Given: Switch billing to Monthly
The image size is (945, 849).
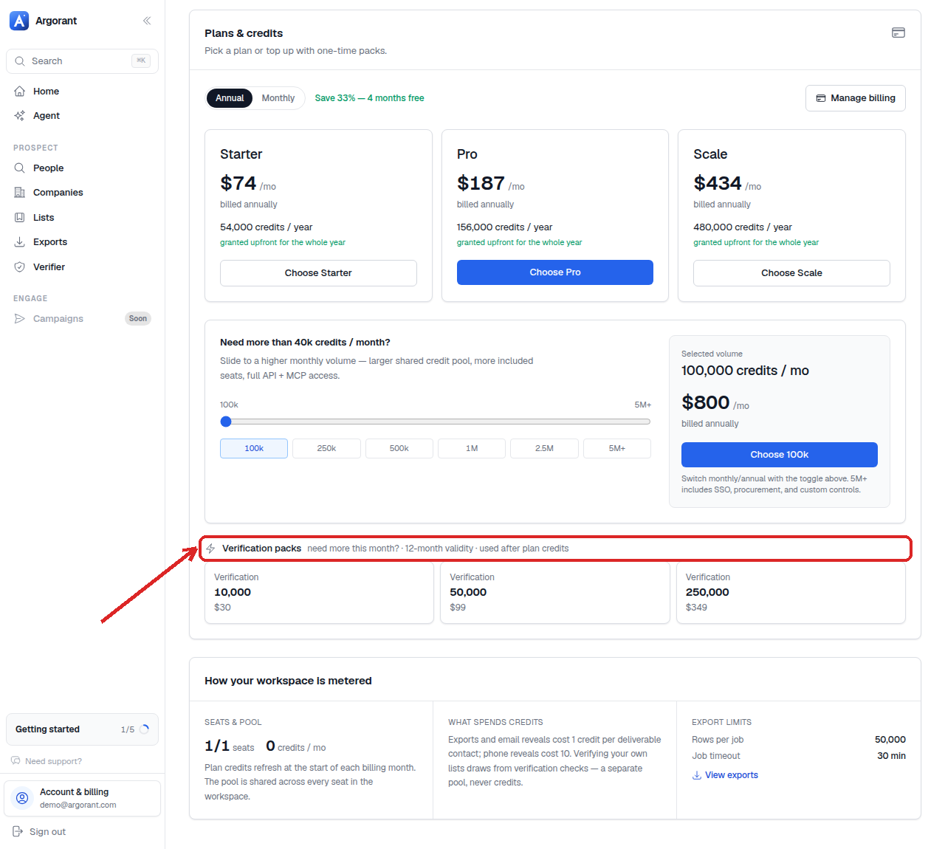Looking at the screenshot, I should (x=278, y=98).
